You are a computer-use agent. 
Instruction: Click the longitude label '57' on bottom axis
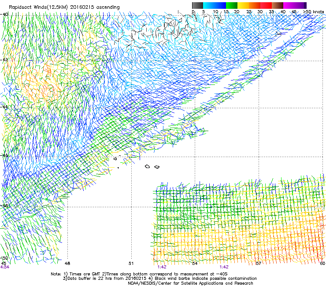(x=259, y=264)
